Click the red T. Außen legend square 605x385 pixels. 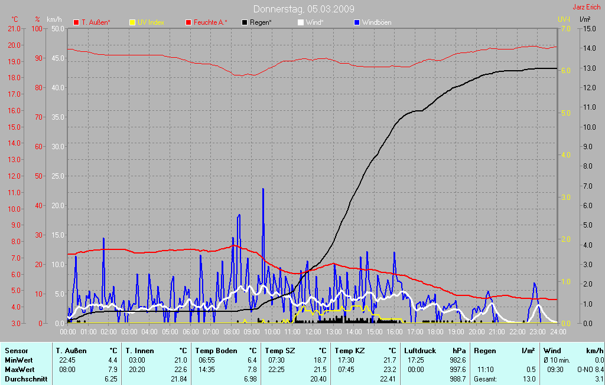[x=76, y=22]
